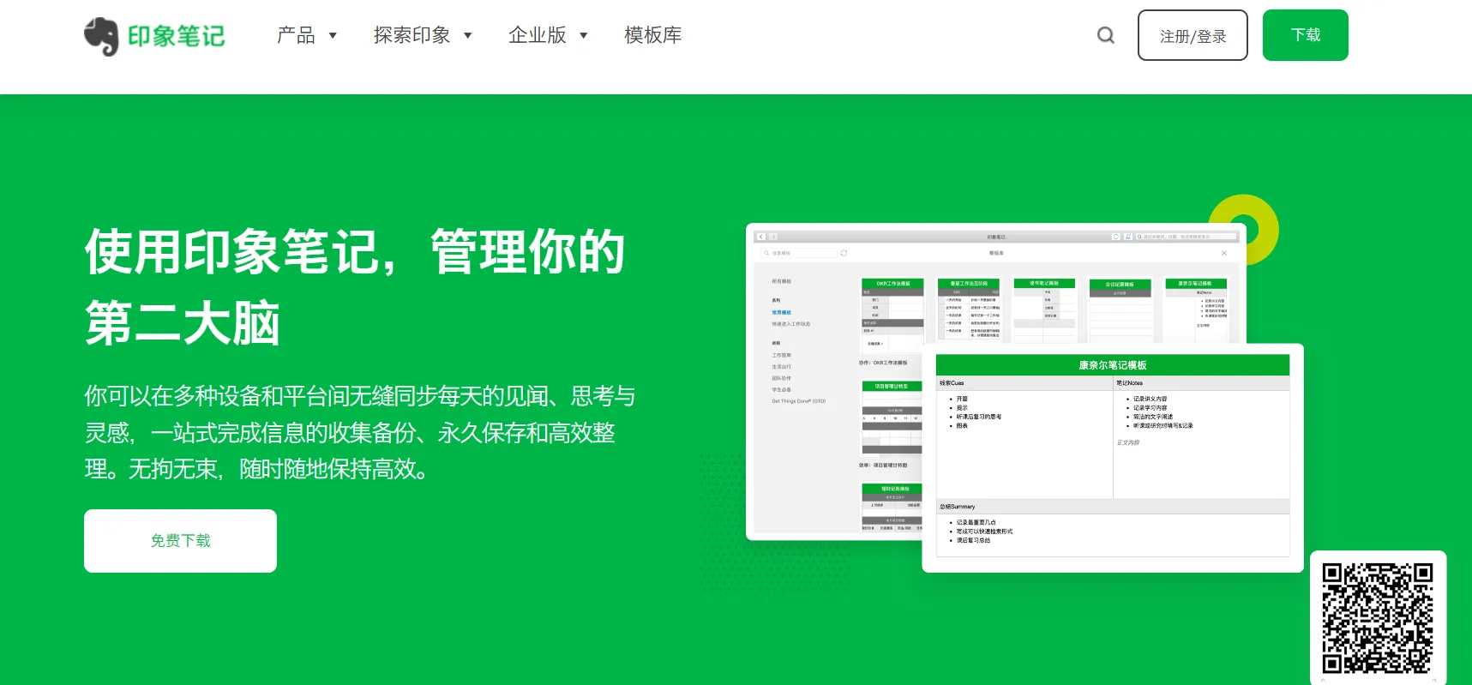The height and width of the screenshot is (685, 1472).
Task: Click the white 免费下载 button
Action: click(x=180, y=541)
